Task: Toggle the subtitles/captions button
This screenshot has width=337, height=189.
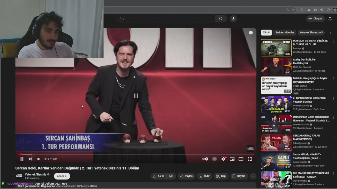Action: (x=214, y=159)
